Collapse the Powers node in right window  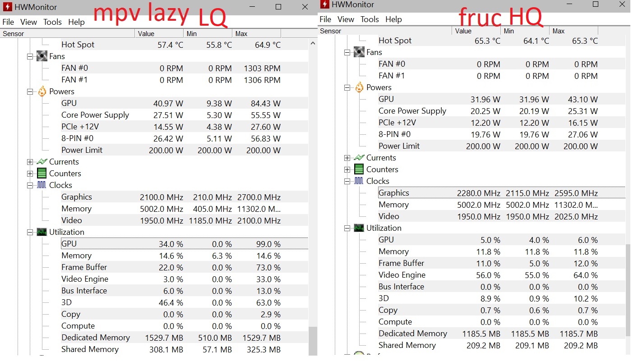coord(347,87)
